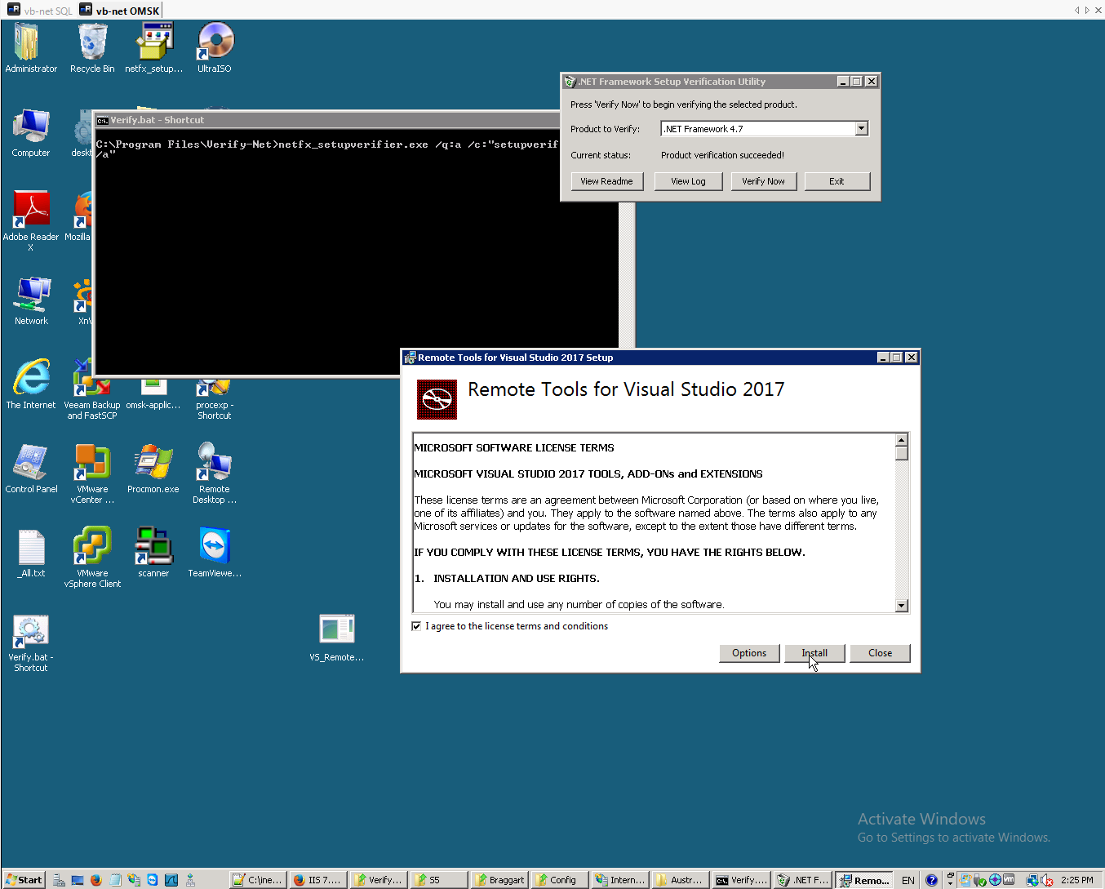The height and width of the screenshot is (889, 1105).
Task: Click the VMware Tools tray icon
Action: 1009,880
